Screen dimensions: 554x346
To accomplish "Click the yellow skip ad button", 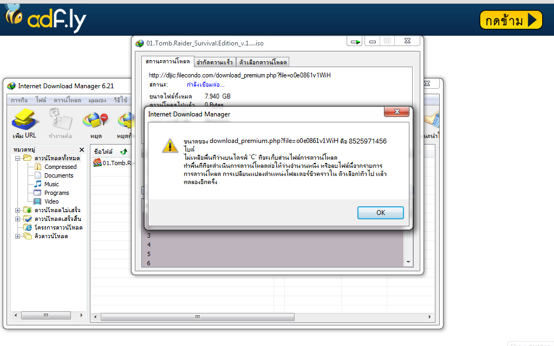I will coord(511,20).
